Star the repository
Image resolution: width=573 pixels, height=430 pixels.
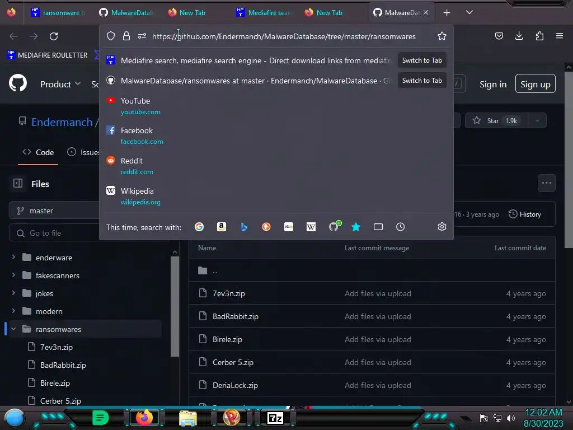click(497, 121)
